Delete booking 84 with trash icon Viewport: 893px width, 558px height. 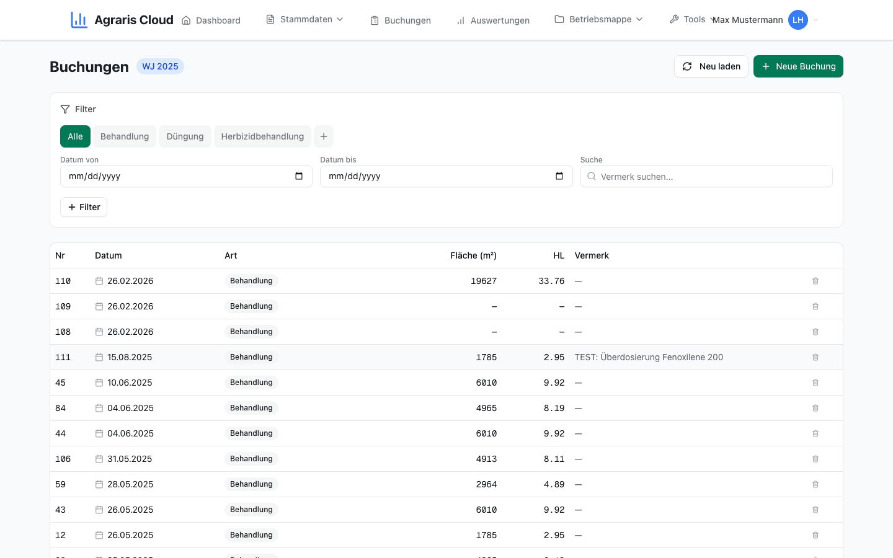point(815,408)
